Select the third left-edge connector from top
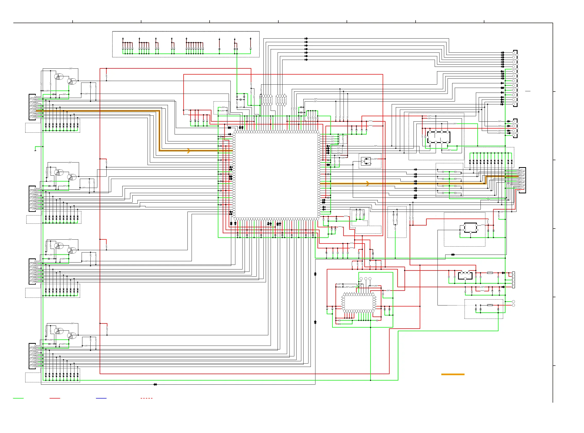 [x=33, y=271]
